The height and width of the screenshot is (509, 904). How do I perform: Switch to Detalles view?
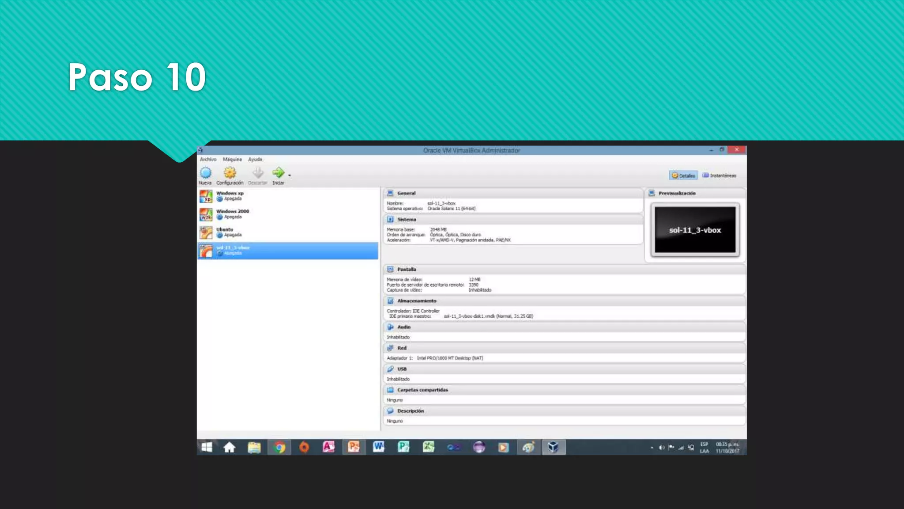point(683,175)
